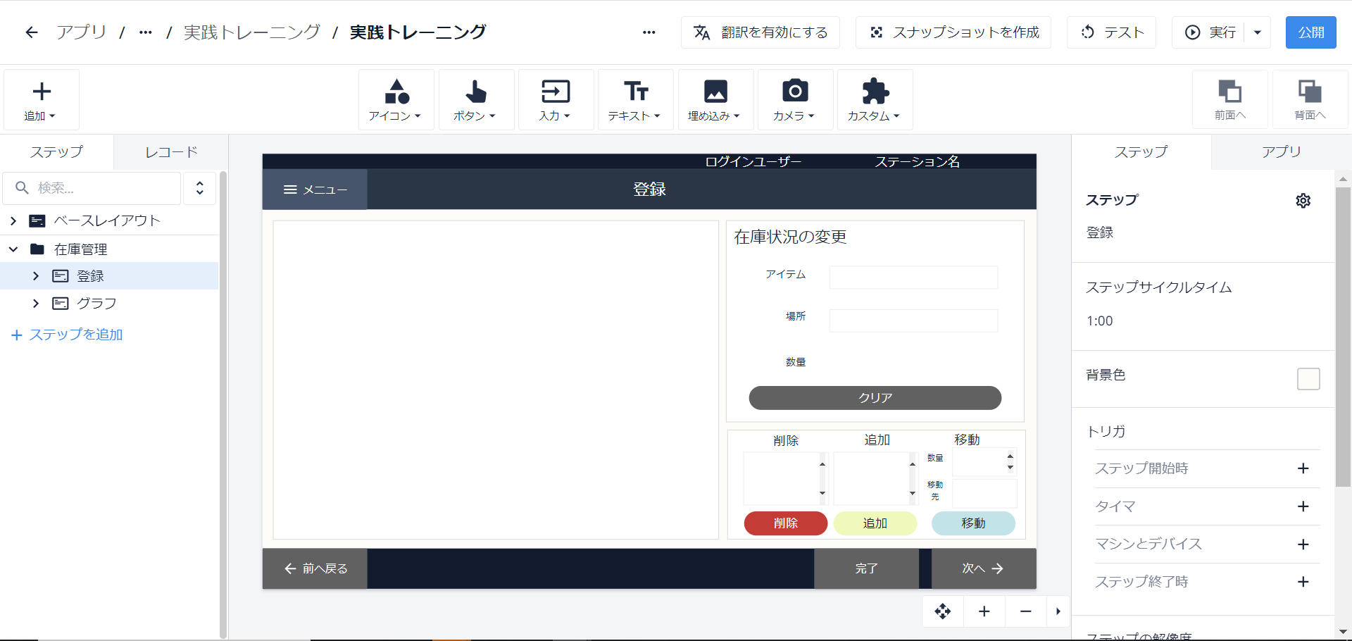Click the fit-to-screen move icon
The width and height of the screenshot is (1352, 641).
point(943,611)
